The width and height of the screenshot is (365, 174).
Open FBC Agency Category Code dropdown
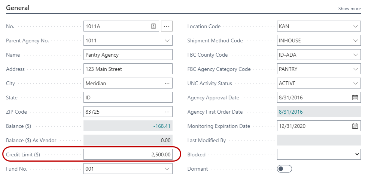pos(355,69)
